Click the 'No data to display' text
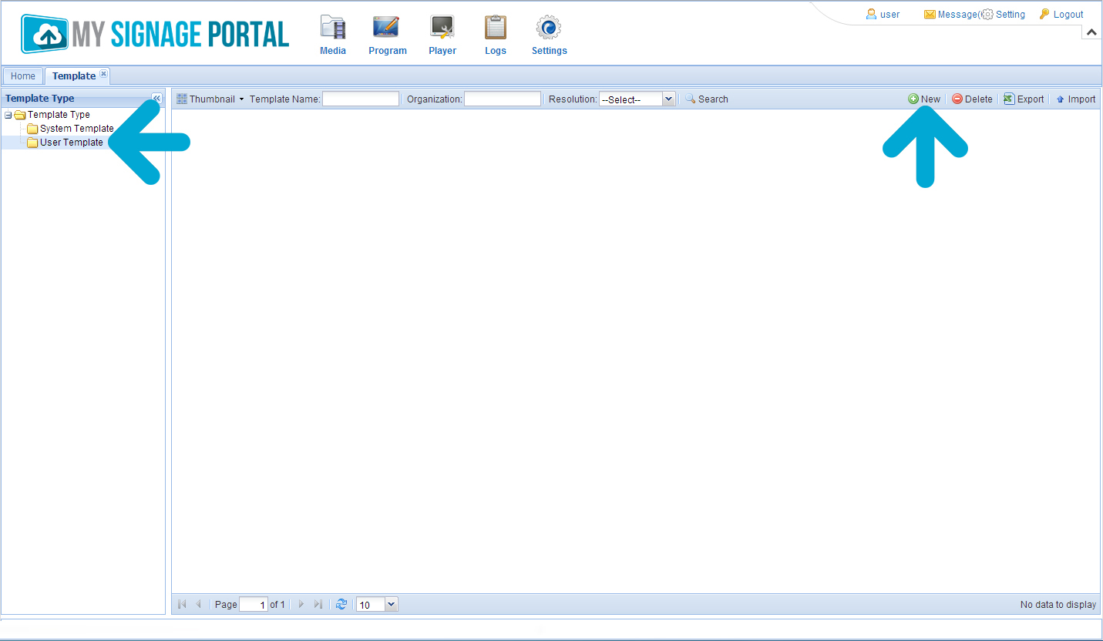Screen dimensions: 1103x641 point(1058,605)
